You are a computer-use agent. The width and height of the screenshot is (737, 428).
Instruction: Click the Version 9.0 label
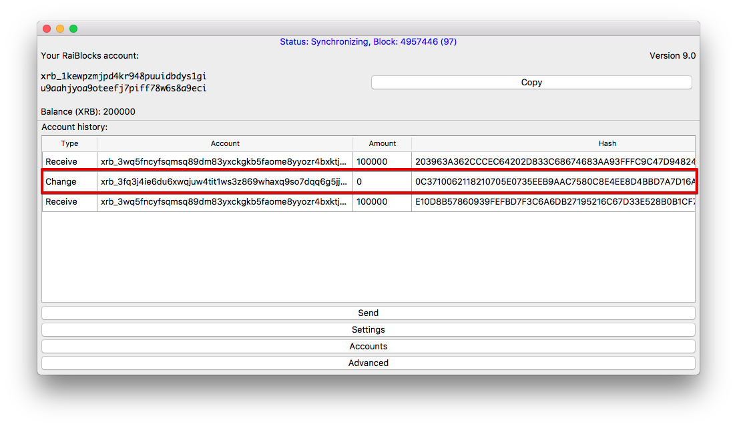(672, 56)
